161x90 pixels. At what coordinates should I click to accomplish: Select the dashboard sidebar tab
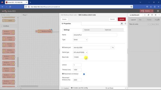pos(135,15)
